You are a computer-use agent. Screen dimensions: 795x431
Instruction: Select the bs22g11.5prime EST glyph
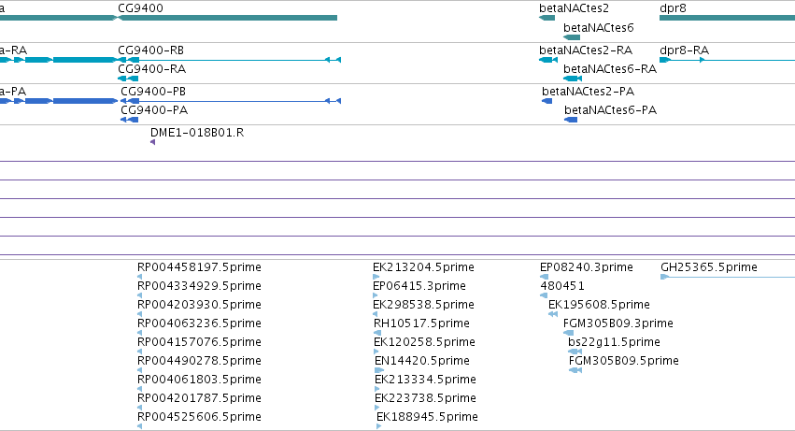(x=575, y=352)
